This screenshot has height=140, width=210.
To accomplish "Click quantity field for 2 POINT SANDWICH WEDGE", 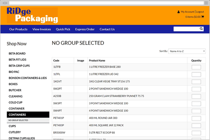I will pyautogui.click(x=196, y=89).
